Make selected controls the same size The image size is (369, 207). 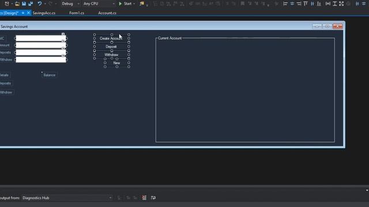341,4
